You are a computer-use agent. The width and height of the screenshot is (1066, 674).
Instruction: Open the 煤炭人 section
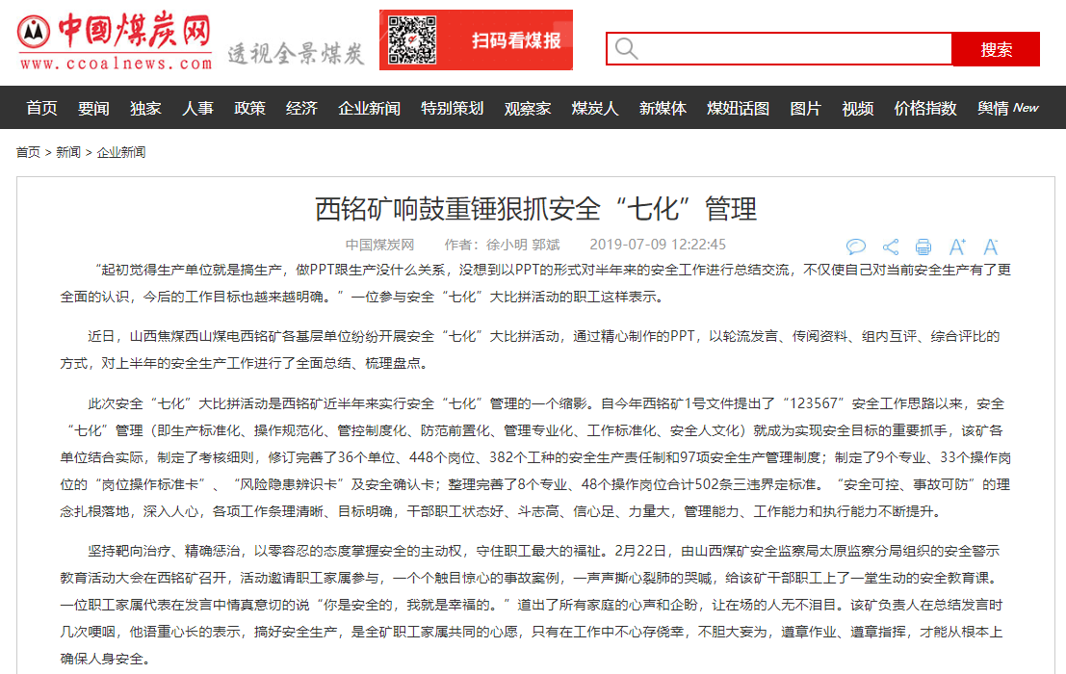(x=595, y=108)
